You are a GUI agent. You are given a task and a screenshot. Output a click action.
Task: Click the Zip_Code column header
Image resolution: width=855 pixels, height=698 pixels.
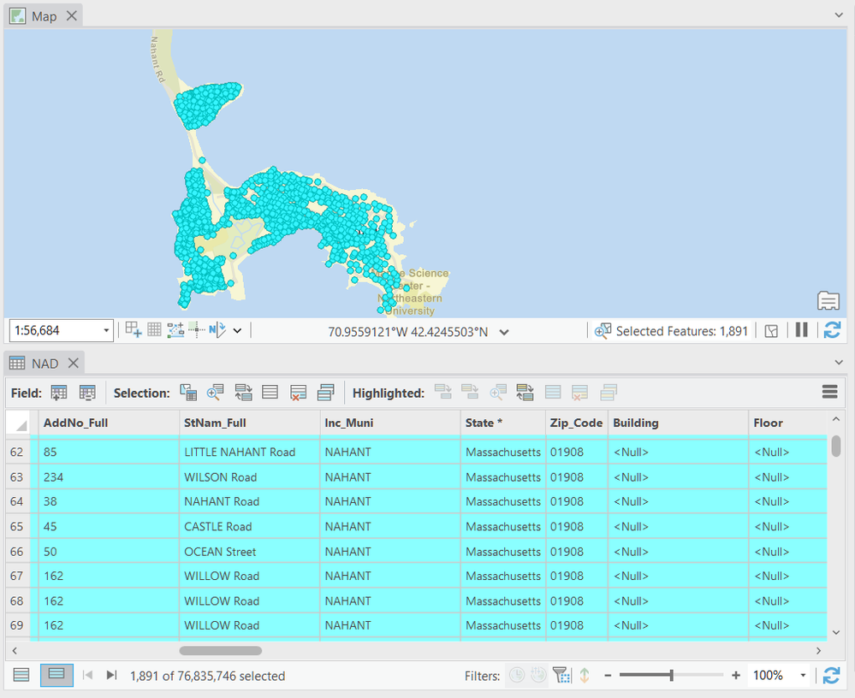click(x=576, y=423)
